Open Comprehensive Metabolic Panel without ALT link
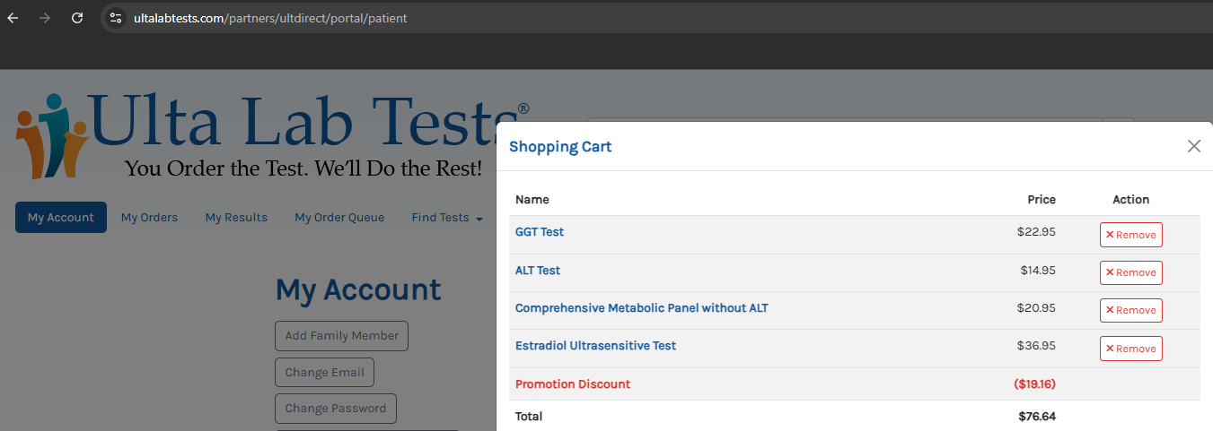The width and height of the screenshot is (1213, 431). [x=641, y=308]
